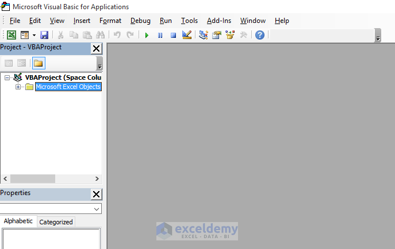Click the Redo arrow icon
Screen dimensions: 395x249
(x=130, y=35)
